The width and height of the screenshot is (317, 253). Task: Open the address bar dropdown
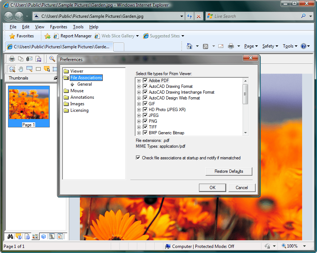coord(181,16)
